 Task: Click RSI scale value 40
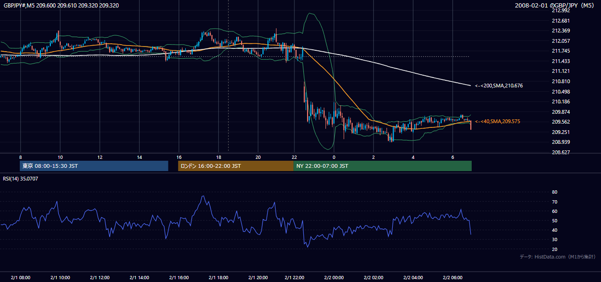click(x=554, y=230)
